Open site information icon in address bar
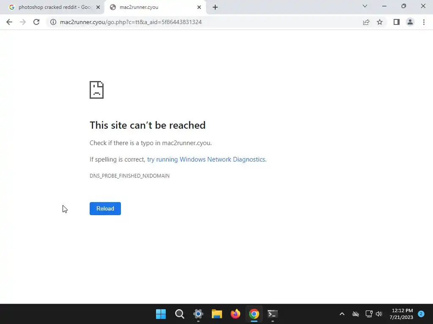This screenshot has height=324, width=433. pos(53,22)
